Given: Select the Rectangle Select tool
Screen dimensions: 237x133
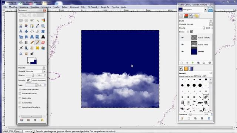Looking at the screenshot, I should (21, 20).
